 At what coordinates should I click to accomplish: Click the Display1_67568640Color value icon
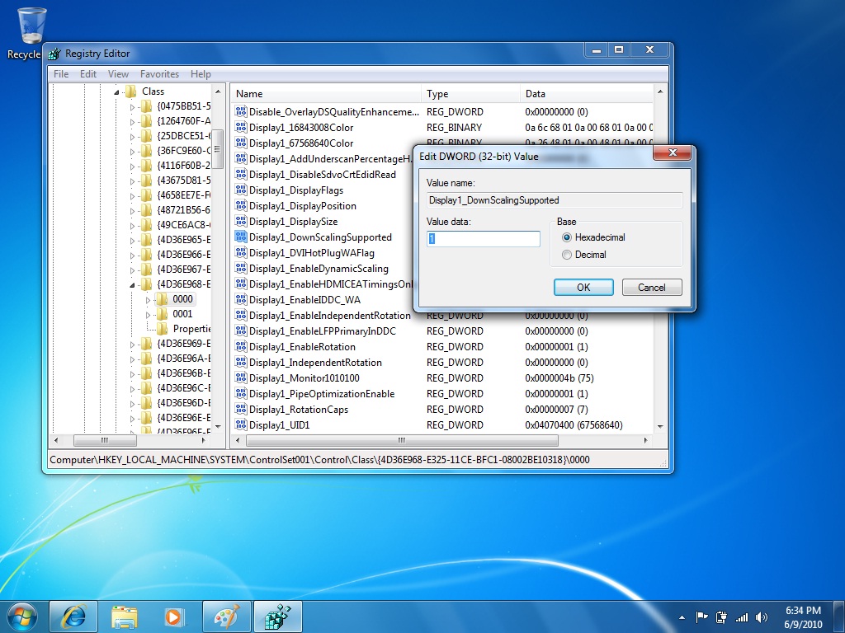[x=241, y=143]
